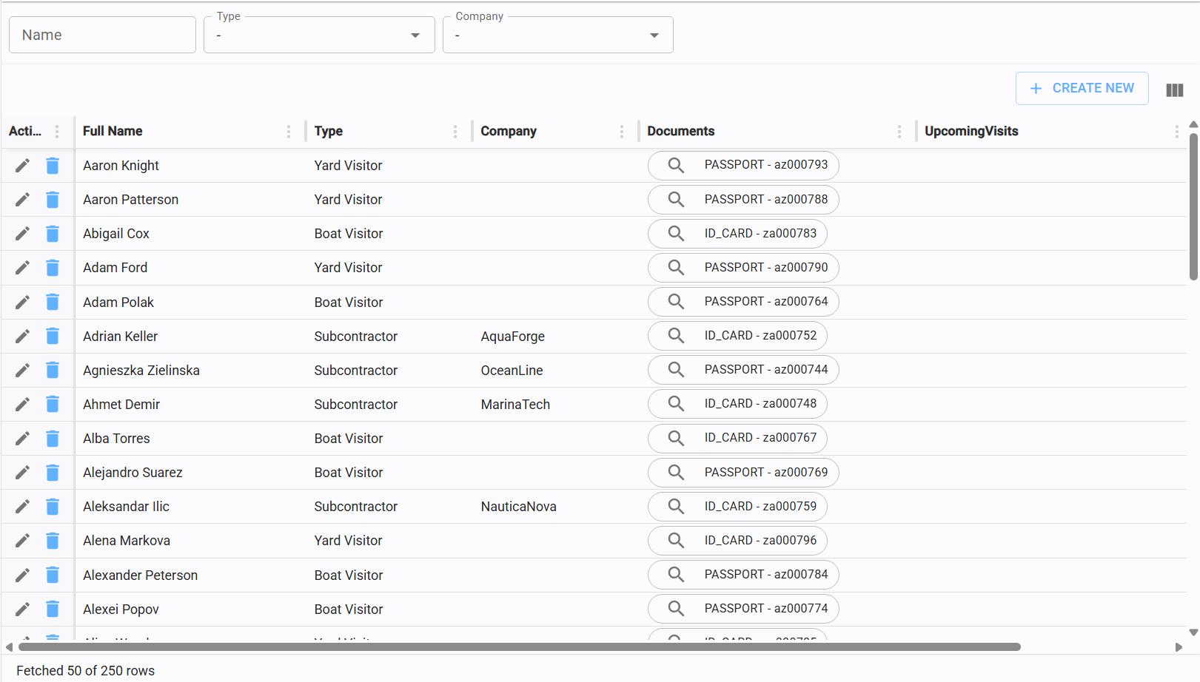Click the horizontal scrollbar at table bottom
The image size is (1200, 682).
coord(518,647)
